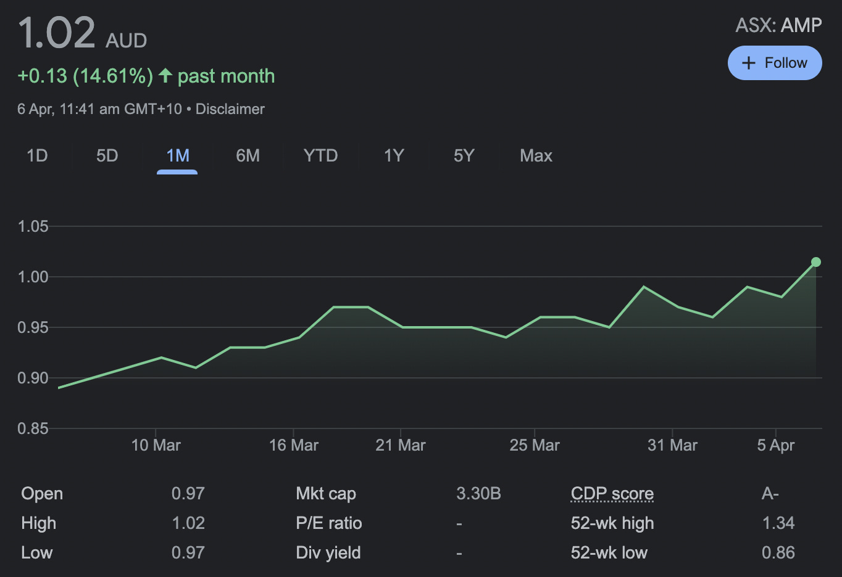
Task: Click the CDP score label
Action: point(612,494)
